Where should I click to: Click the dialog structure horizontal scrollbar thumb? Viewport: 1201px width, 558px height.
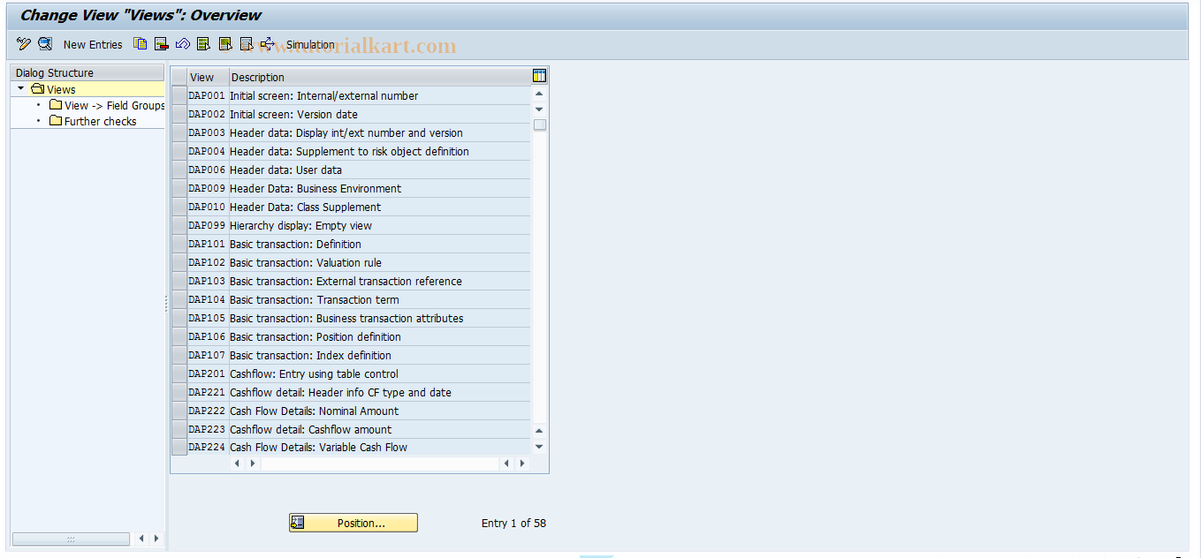71,539
